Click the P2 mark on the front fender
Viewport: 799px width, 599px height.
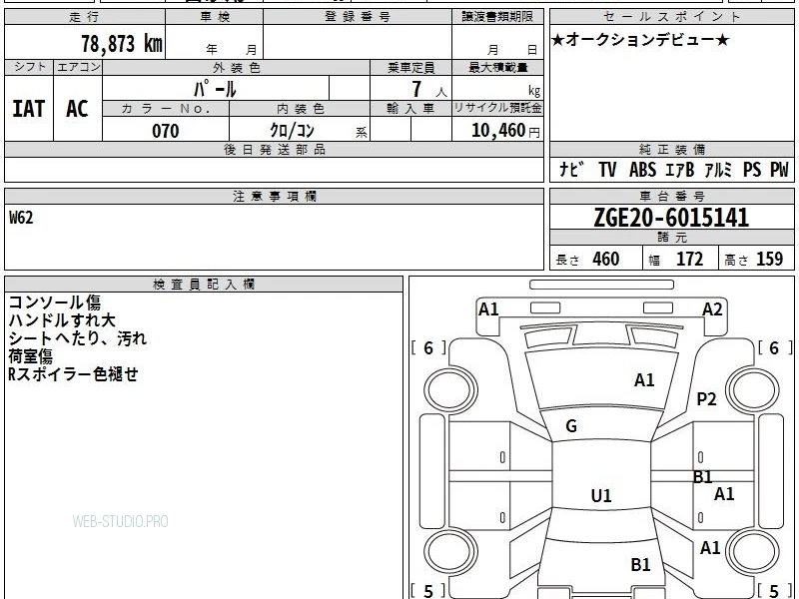[x=706, y=398]
